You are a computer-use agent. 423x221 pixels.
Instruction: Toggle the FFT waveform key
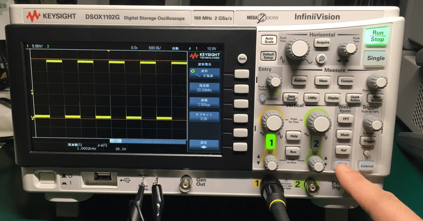pos(346,119)
